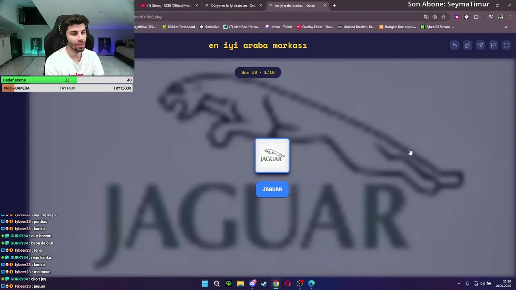This screenshot has width=516, height=290.
Task: Open the Chrome profile avatar
Action: (x=500, y=17)
